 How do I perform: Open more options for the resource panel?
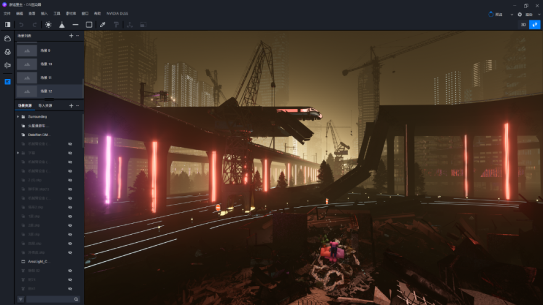[78, 106]
